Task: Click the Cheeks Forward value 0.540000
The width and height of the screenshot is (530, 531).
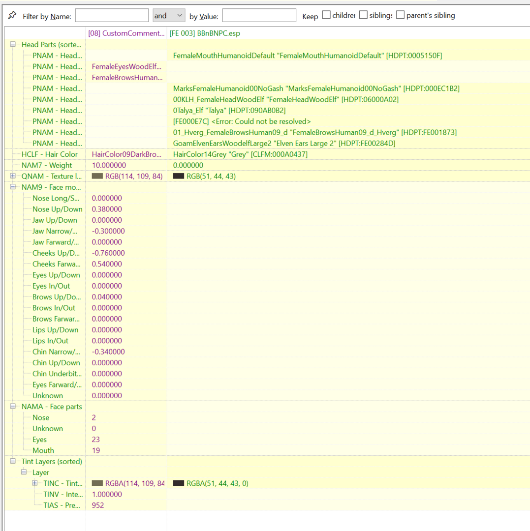Action: (x=107, y=264)
